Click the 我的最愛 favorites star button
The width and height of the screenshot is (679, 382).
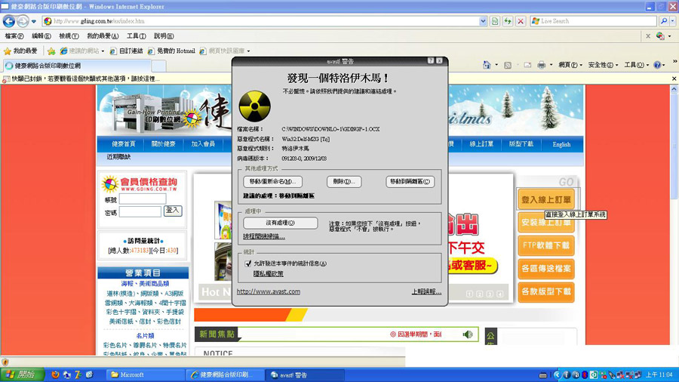20,51
